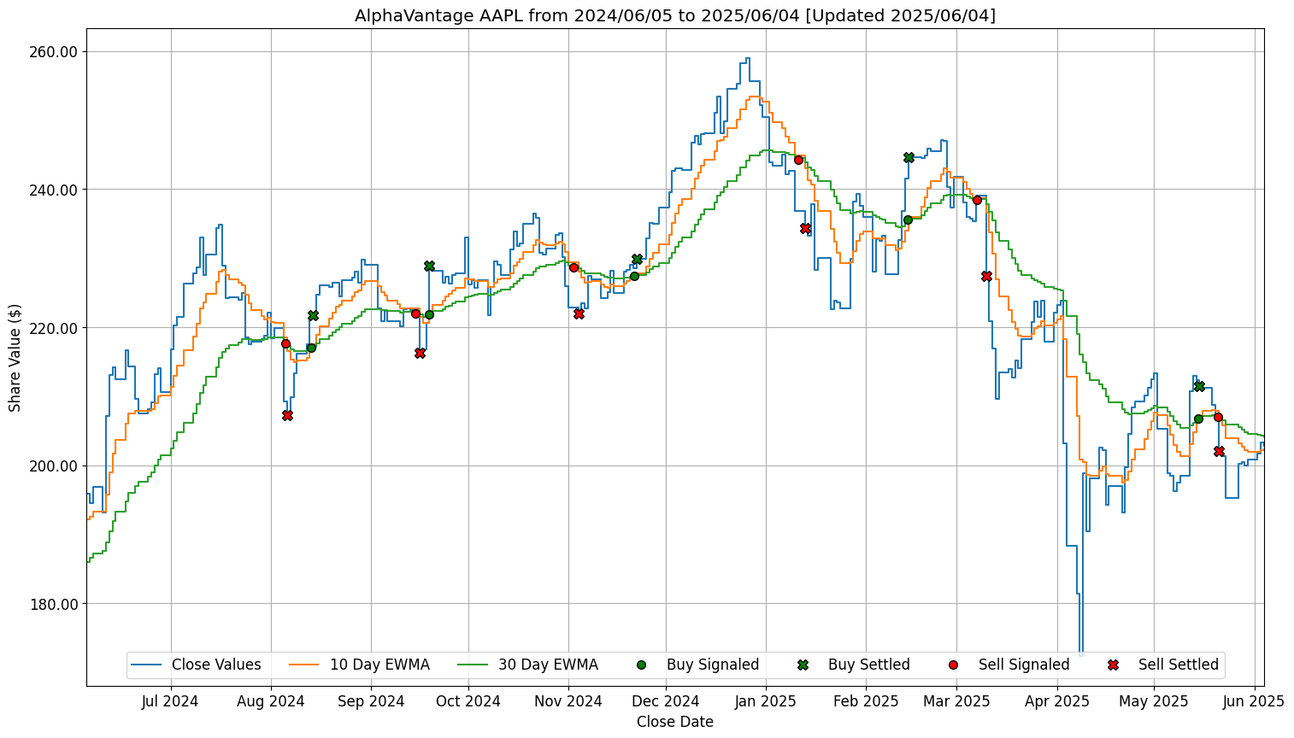Select the May 2025 Sell Signaled red dot
This screenshot has width=1294, height=738.
point(1218,417)
